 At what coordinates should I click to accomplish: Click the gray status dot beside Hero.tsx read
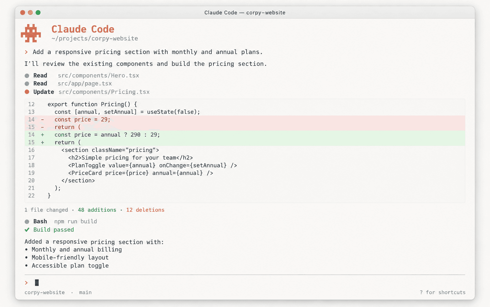click(27, 76)
